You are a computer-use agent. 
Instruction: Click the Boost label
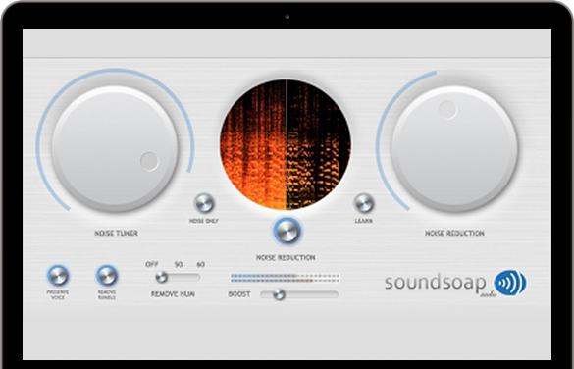[x=239, y=294]
